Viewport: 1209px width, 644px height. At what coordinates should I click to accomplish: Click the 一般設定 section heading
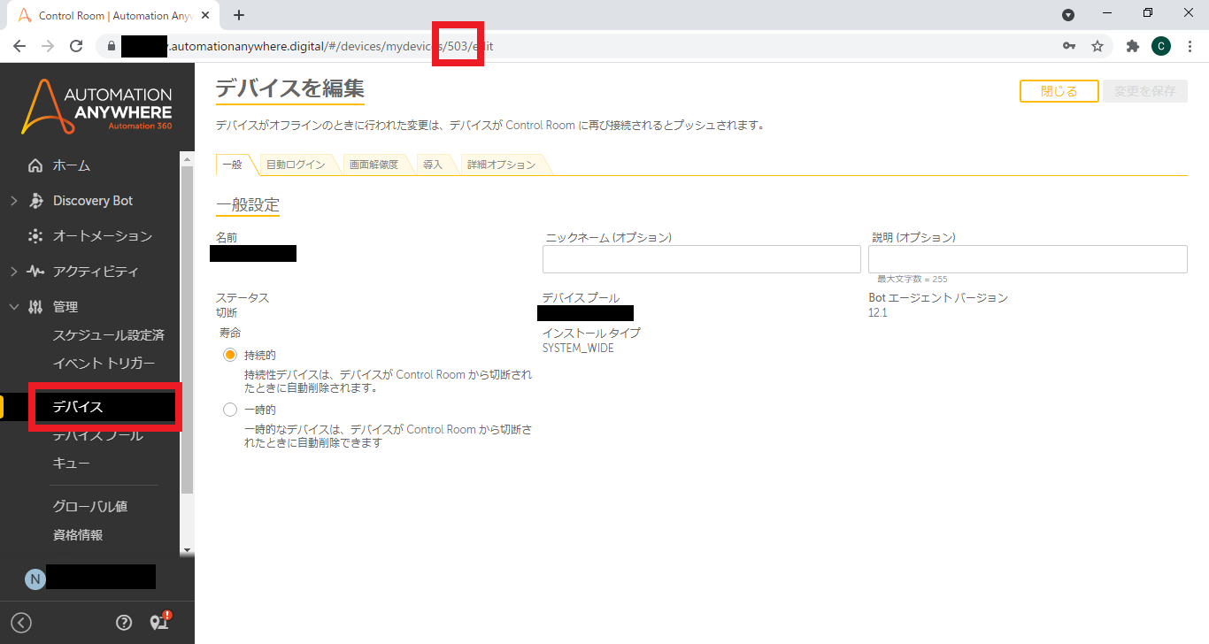click(248, 205)
